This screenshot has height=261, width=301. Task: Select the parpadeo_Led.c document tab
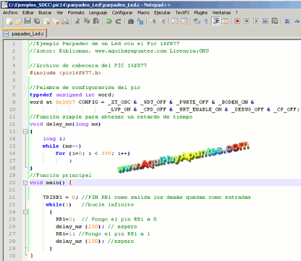point(24,34)
